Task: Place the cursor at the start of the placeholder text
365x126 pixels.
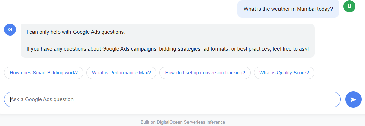Action: tap(11, 99)
